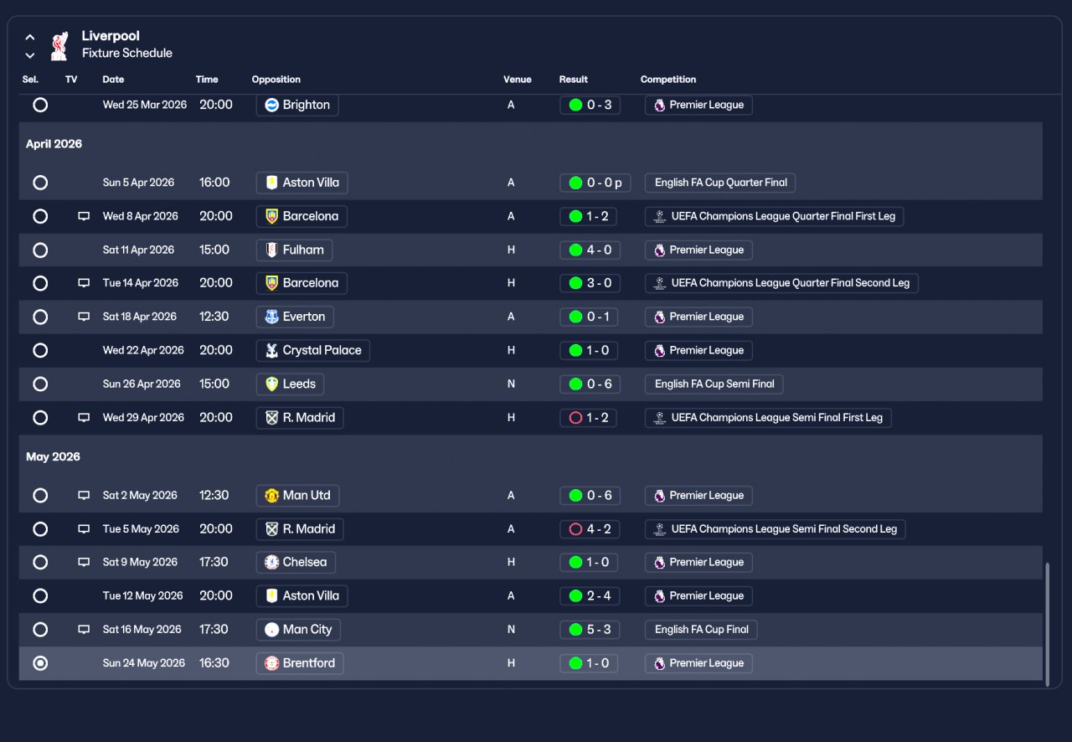Click TV icon for R. Madrid 29 Apr match

tap(84, 417)
